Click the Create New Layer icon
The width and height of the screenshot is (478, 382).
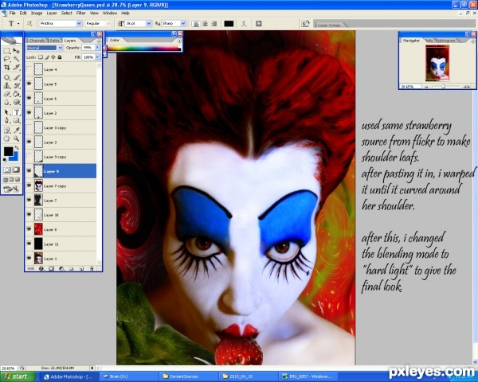click(81, 269)
